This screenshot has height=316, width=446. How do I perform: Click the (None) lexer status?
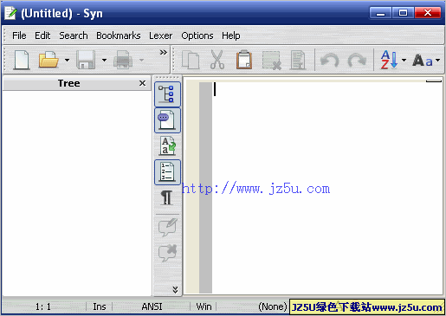[273, 306]
